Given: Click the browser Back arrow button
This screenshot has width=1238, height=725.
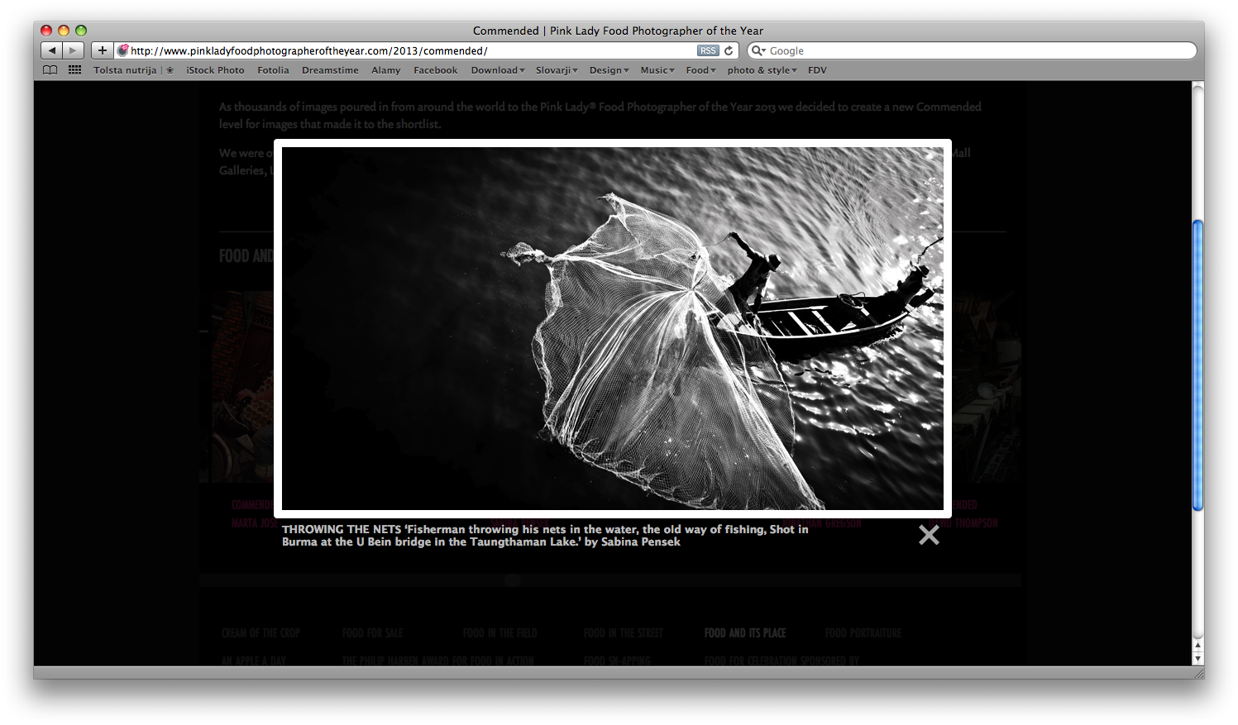Looking at the screenshot, I should [52, 50].
